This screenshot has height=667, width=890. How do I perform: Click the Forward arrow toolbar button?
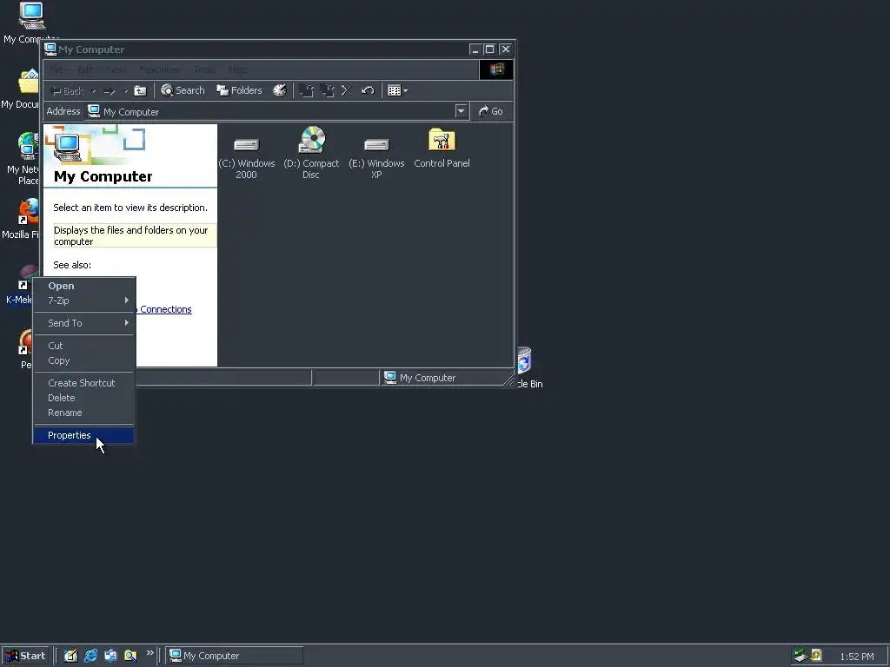tap(110, 90)
